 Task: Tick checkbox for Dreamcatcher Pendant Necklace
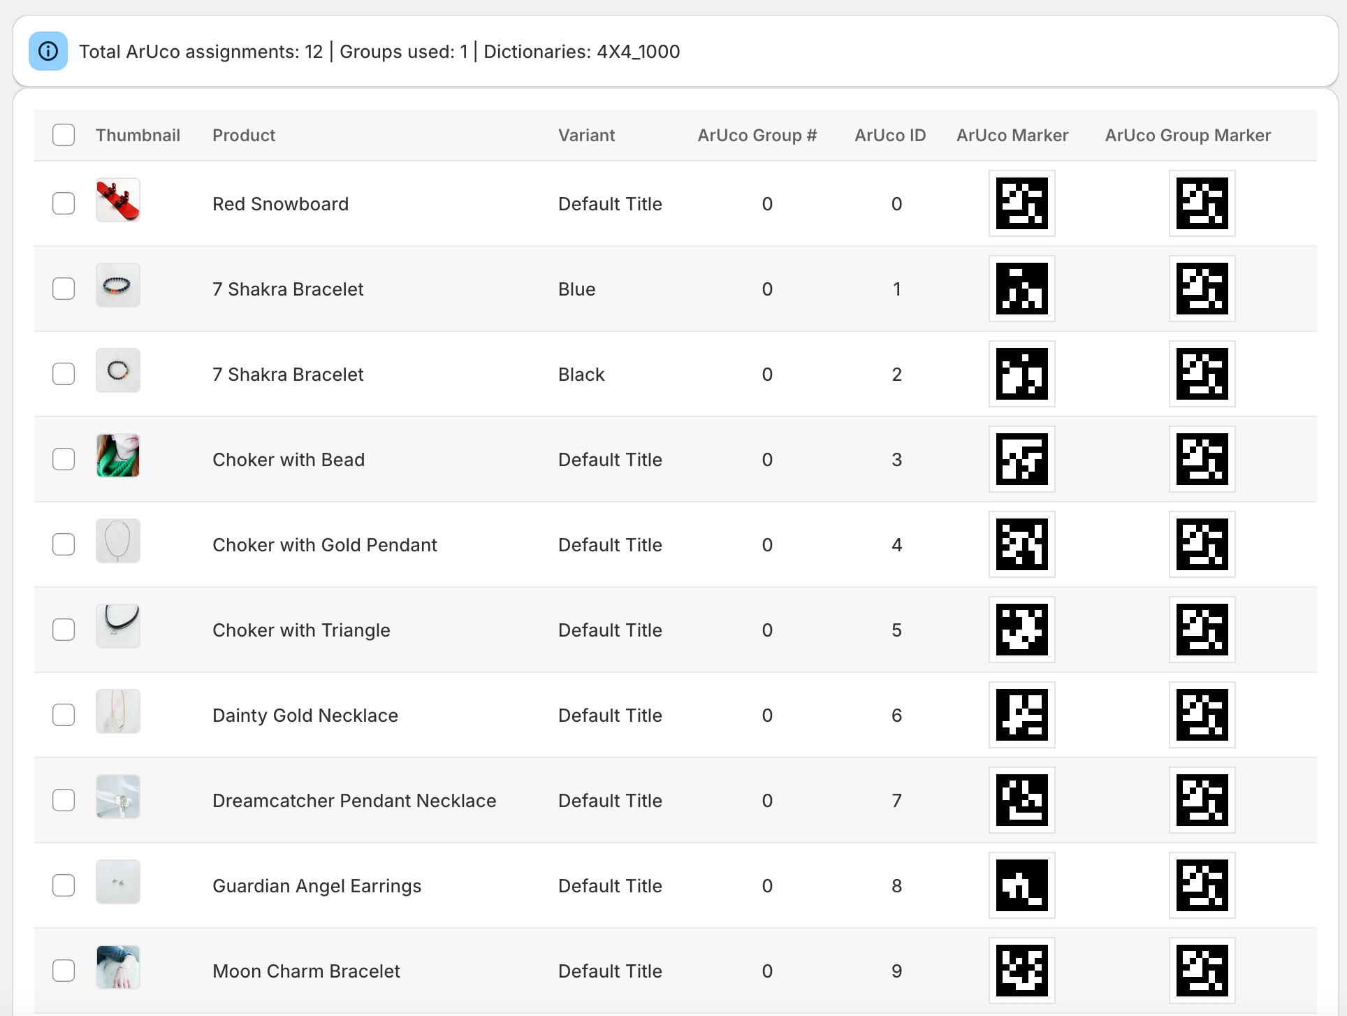(64, 800)
